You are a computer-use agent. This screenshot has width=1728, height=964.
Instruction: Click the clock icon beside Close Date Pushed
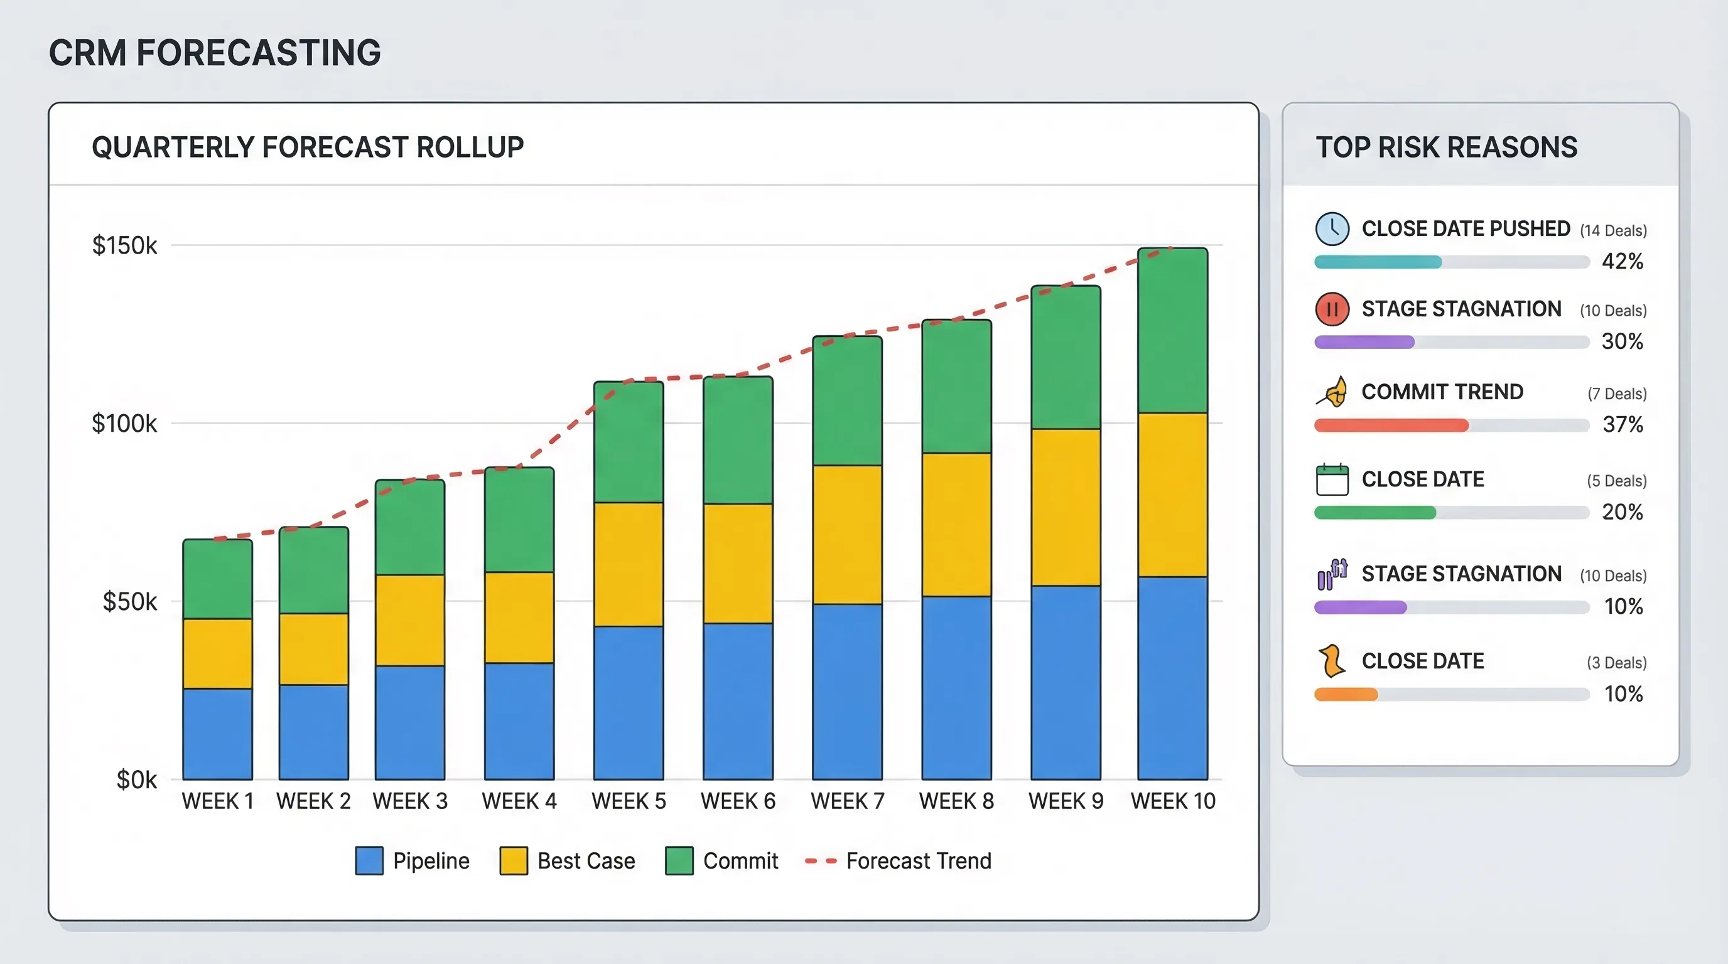(x=1332, y=228)
